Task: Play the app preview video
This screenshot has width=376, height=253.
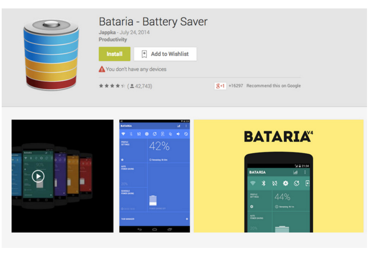Action: point(38,176)
